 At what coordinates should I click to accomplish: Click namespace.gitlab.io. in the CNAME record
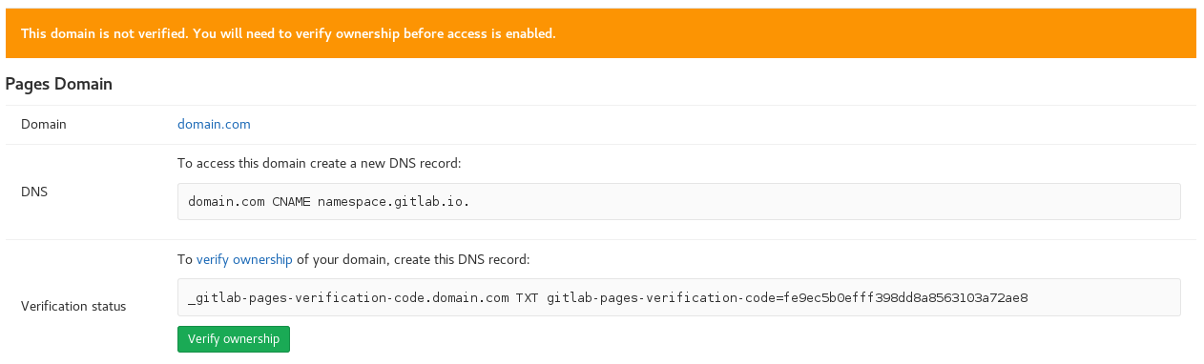coord(393,202)
